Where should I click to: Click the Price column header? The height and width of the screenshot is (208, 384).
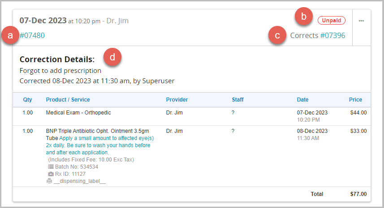coord(356,100)
